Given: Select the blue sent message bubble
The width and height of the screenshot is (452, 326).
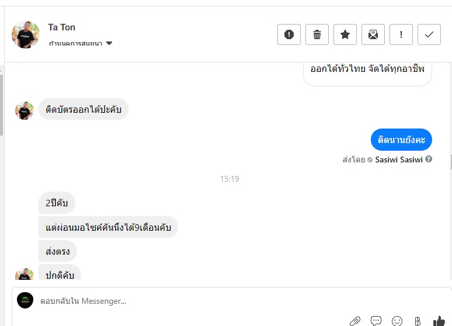Looking at the screenshot, I should point(401,140).
